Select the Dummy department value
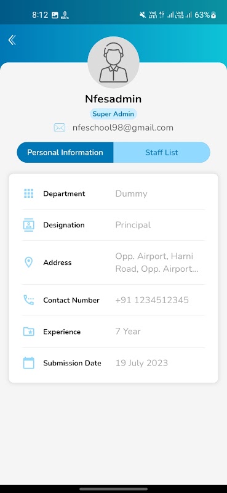 pyautogui.click(x=131, y=194)
